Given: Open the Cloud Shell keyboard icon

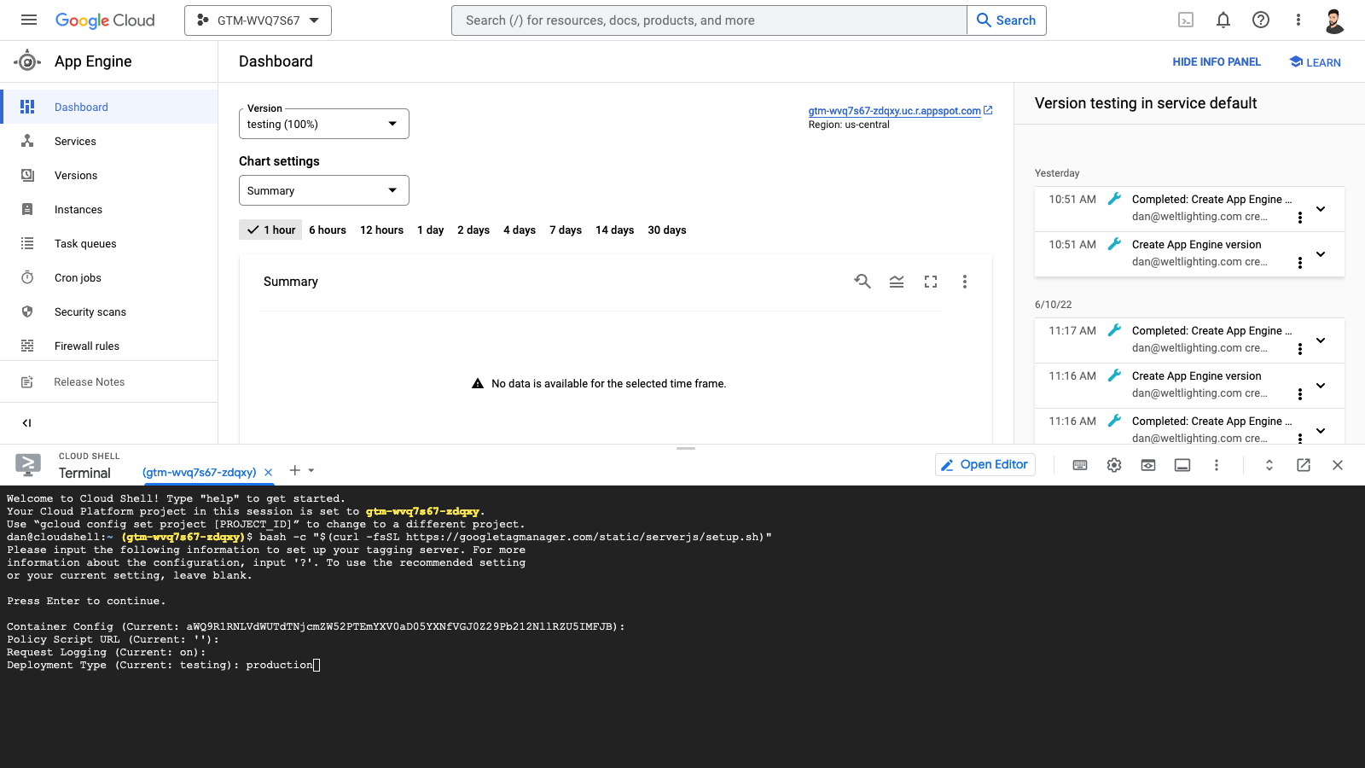Looking at the screenshot, I should [x=1080, y=465].
